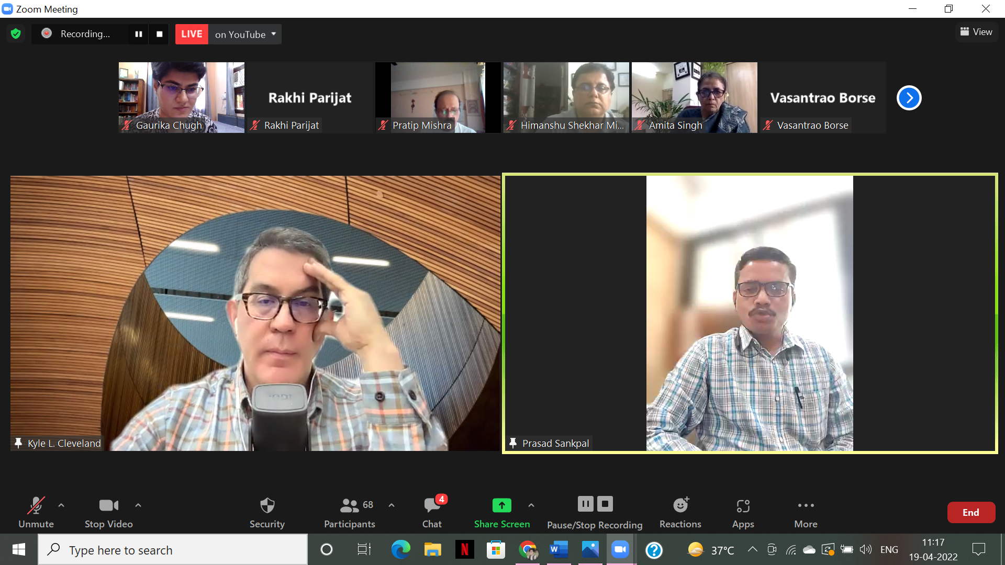1005x565 pixels.
Task: Open the Chat icon with 4 notifications
Action: [x=432, y=506]
